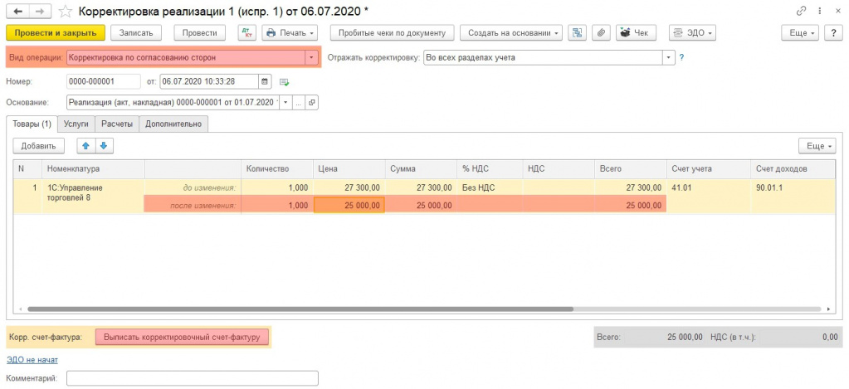
Task: Select the price cell 25 000,00 after change
Action: pos(349,205)
